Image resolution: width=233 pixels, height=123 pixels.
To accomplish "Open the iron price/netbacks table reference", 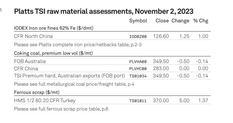I will click(78, 45).
